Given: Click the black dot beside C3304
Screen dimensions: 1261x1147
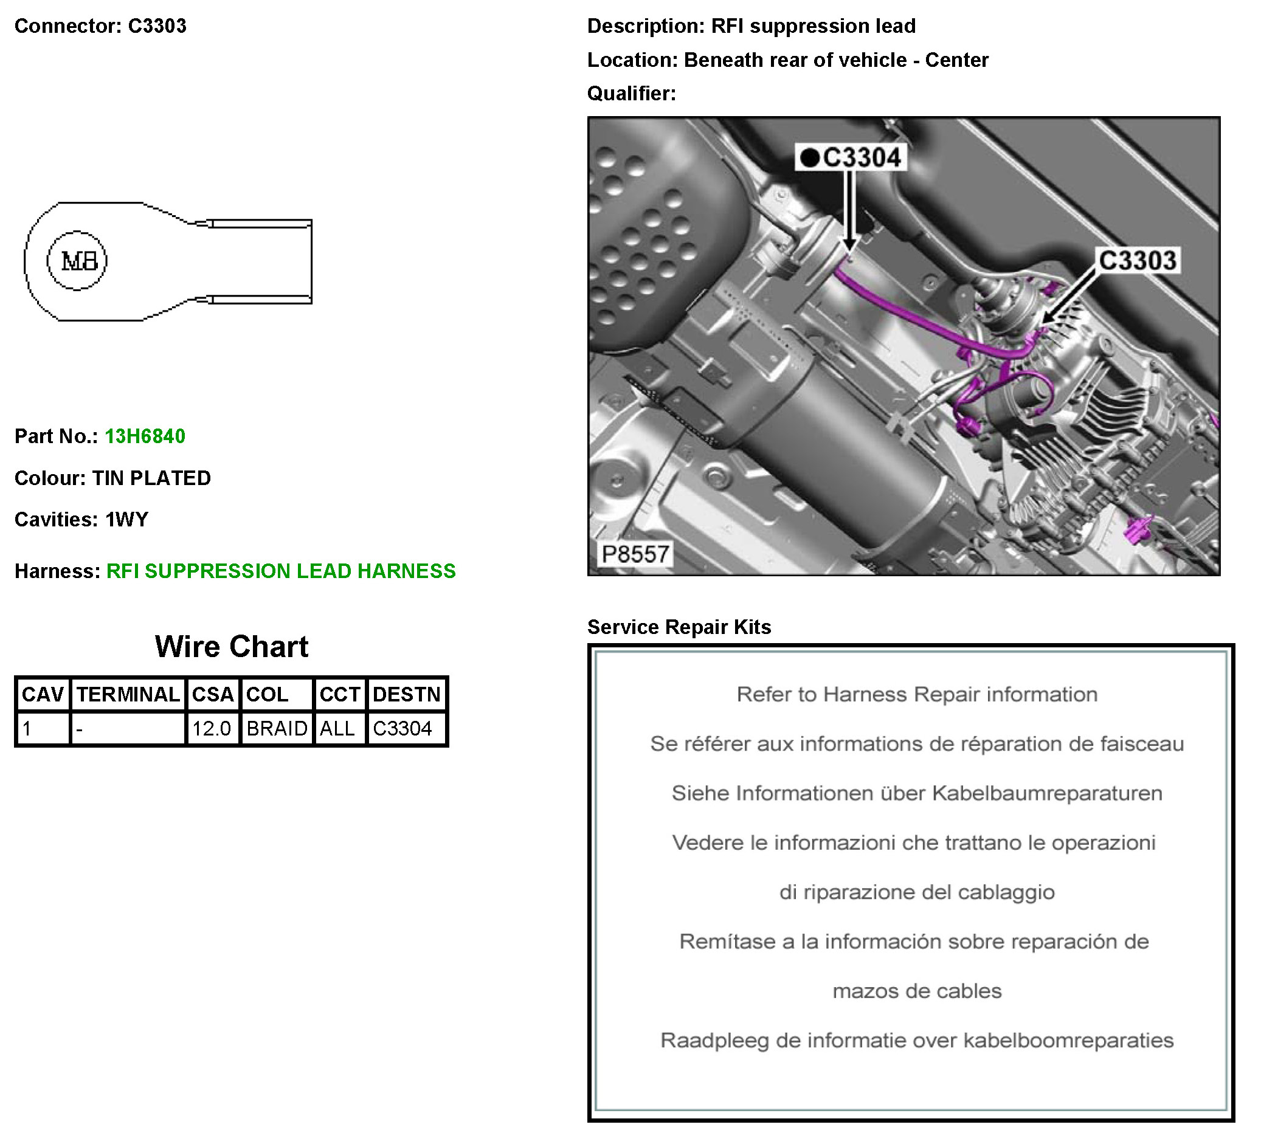Looking at the screenshot, I should point(809,157).
